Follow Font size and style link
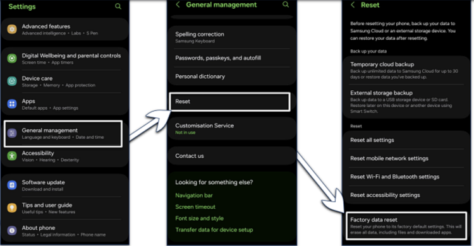The image size is (474, 246). pos(200,218)
